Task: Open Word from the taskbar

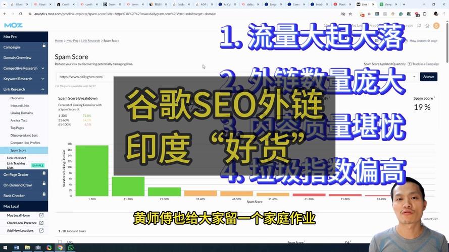Action: (16, 247)
